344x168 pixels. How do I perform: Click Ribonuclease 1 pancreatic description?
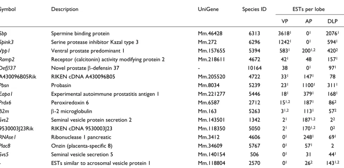point(81,137)
